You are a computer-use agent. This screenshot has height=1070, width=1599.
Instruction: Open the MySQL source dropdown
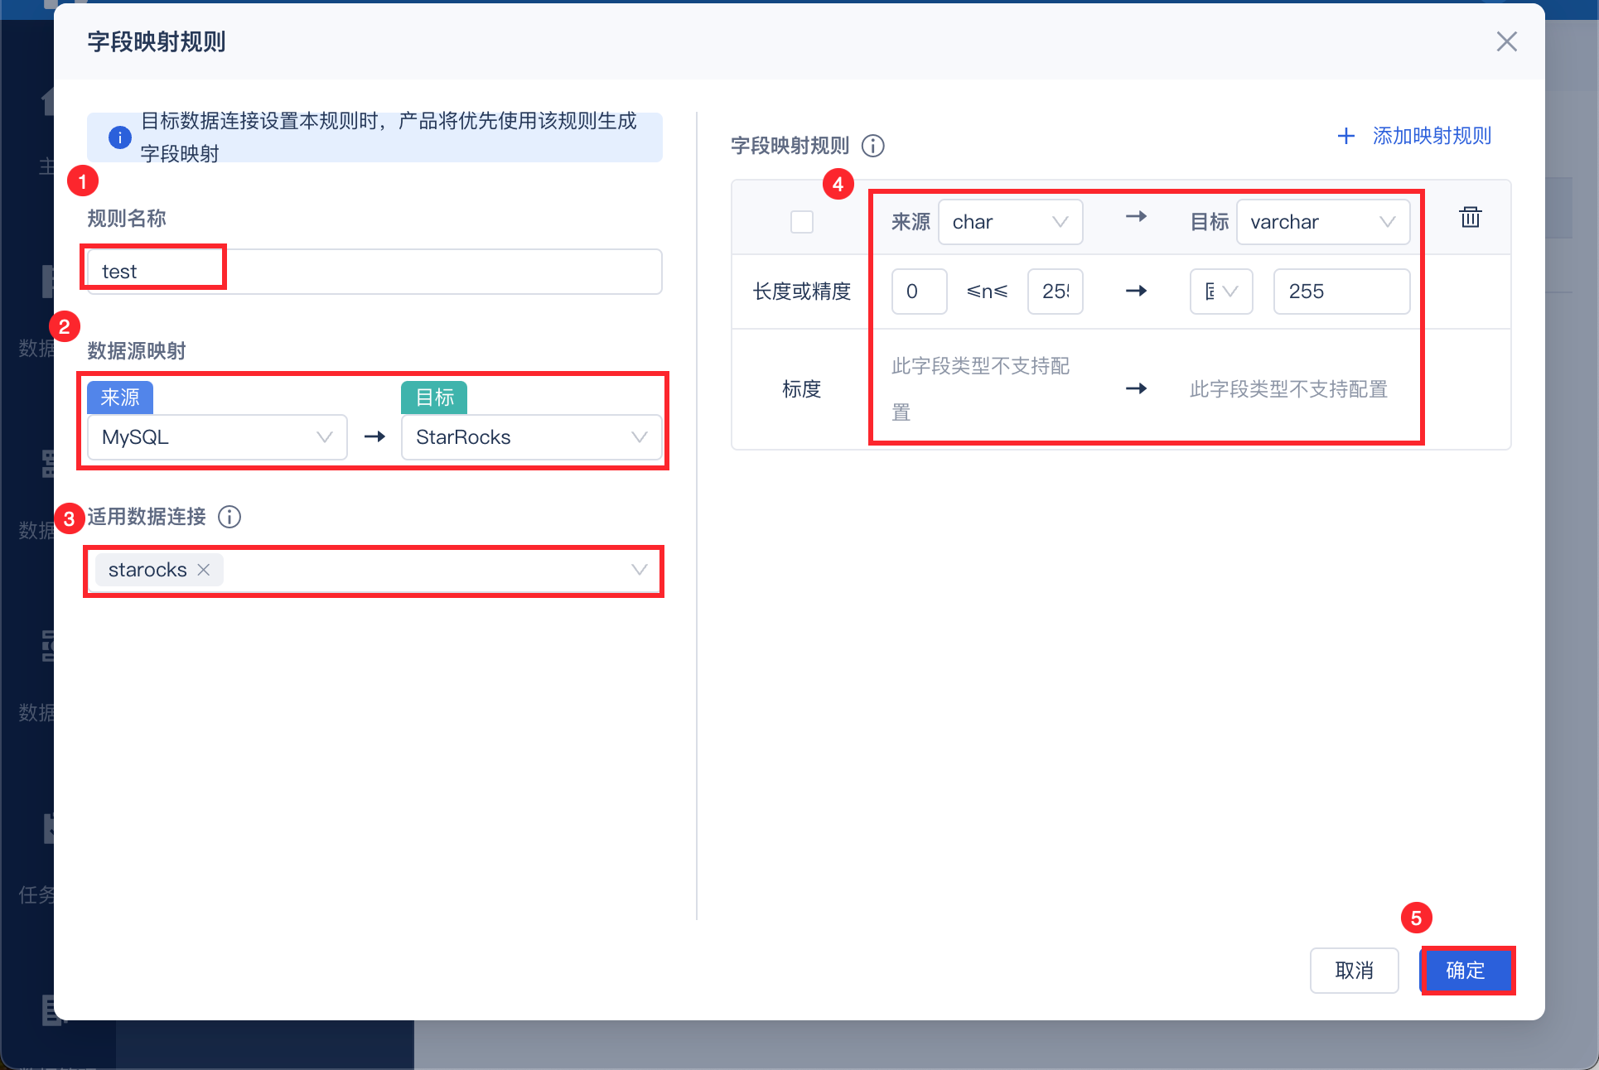pos(217,437)
